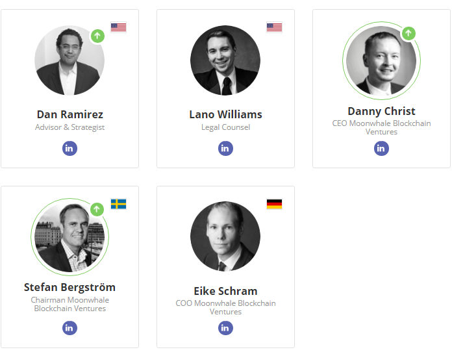The image size is (452, 354).
Task: Open Stefan Bergström's LinkedIn icon
Action: [x=69, y=328]
